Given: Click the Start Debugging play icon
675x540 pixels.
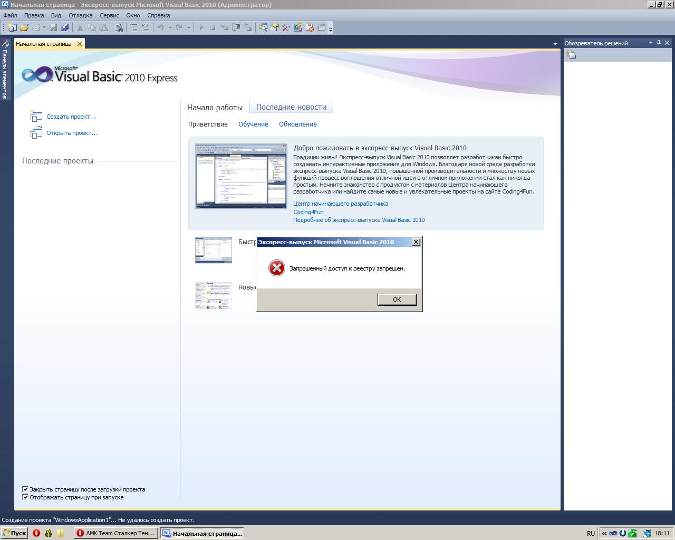Looking at the screenshot, I should pos(201,27).
